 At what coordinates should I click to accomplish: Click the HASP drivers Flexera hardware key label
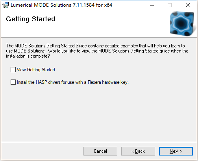[73, 82]
